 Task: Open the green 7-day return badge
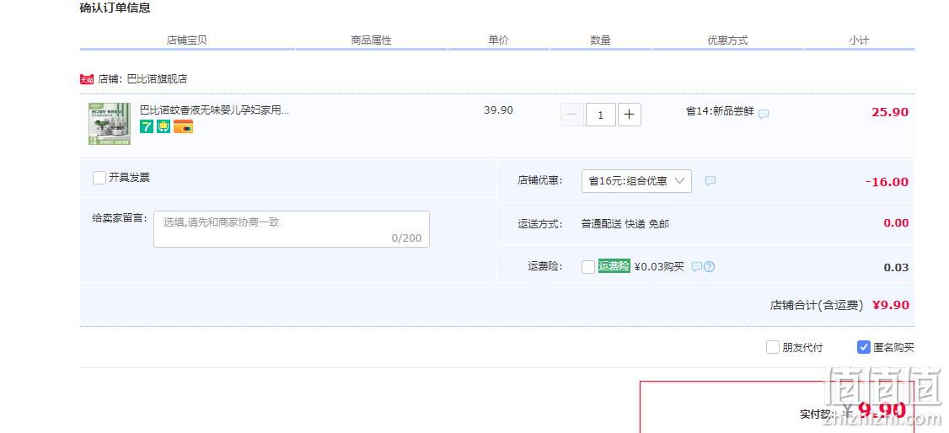point(147,126)
